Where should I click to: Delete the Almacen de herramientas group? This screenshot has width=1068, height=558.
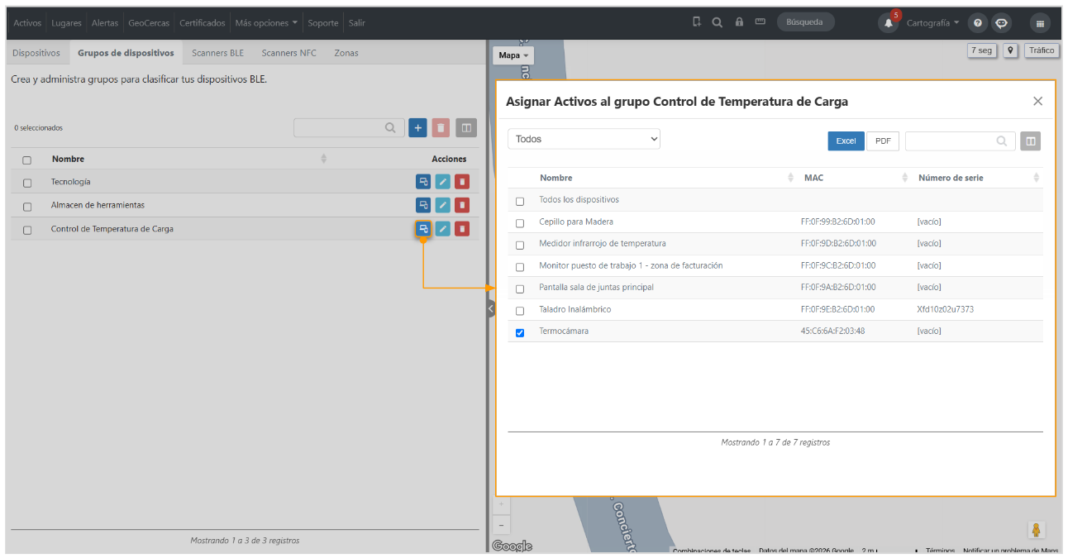462,205
